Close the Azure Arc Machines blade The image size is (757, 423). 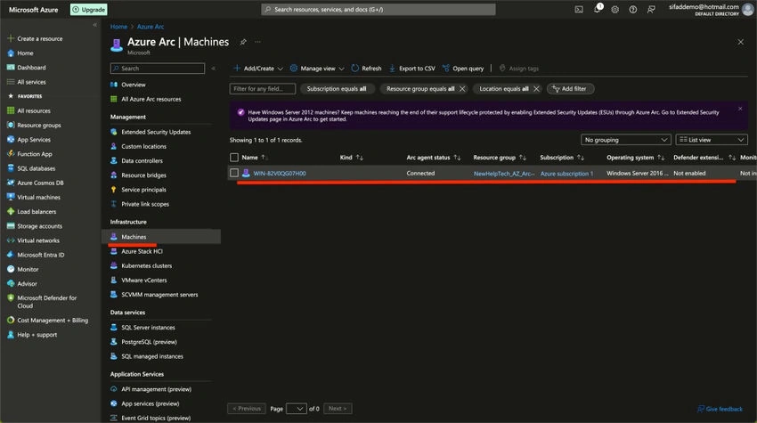(x=741, y=42)
